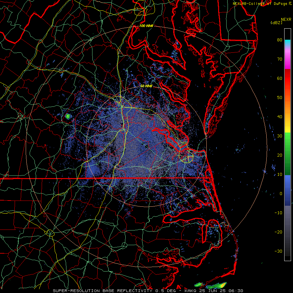The width and height of the screenshot is (293, 293).
Task: Select the 100 NMI range ring label
Action: pos(146,26)
